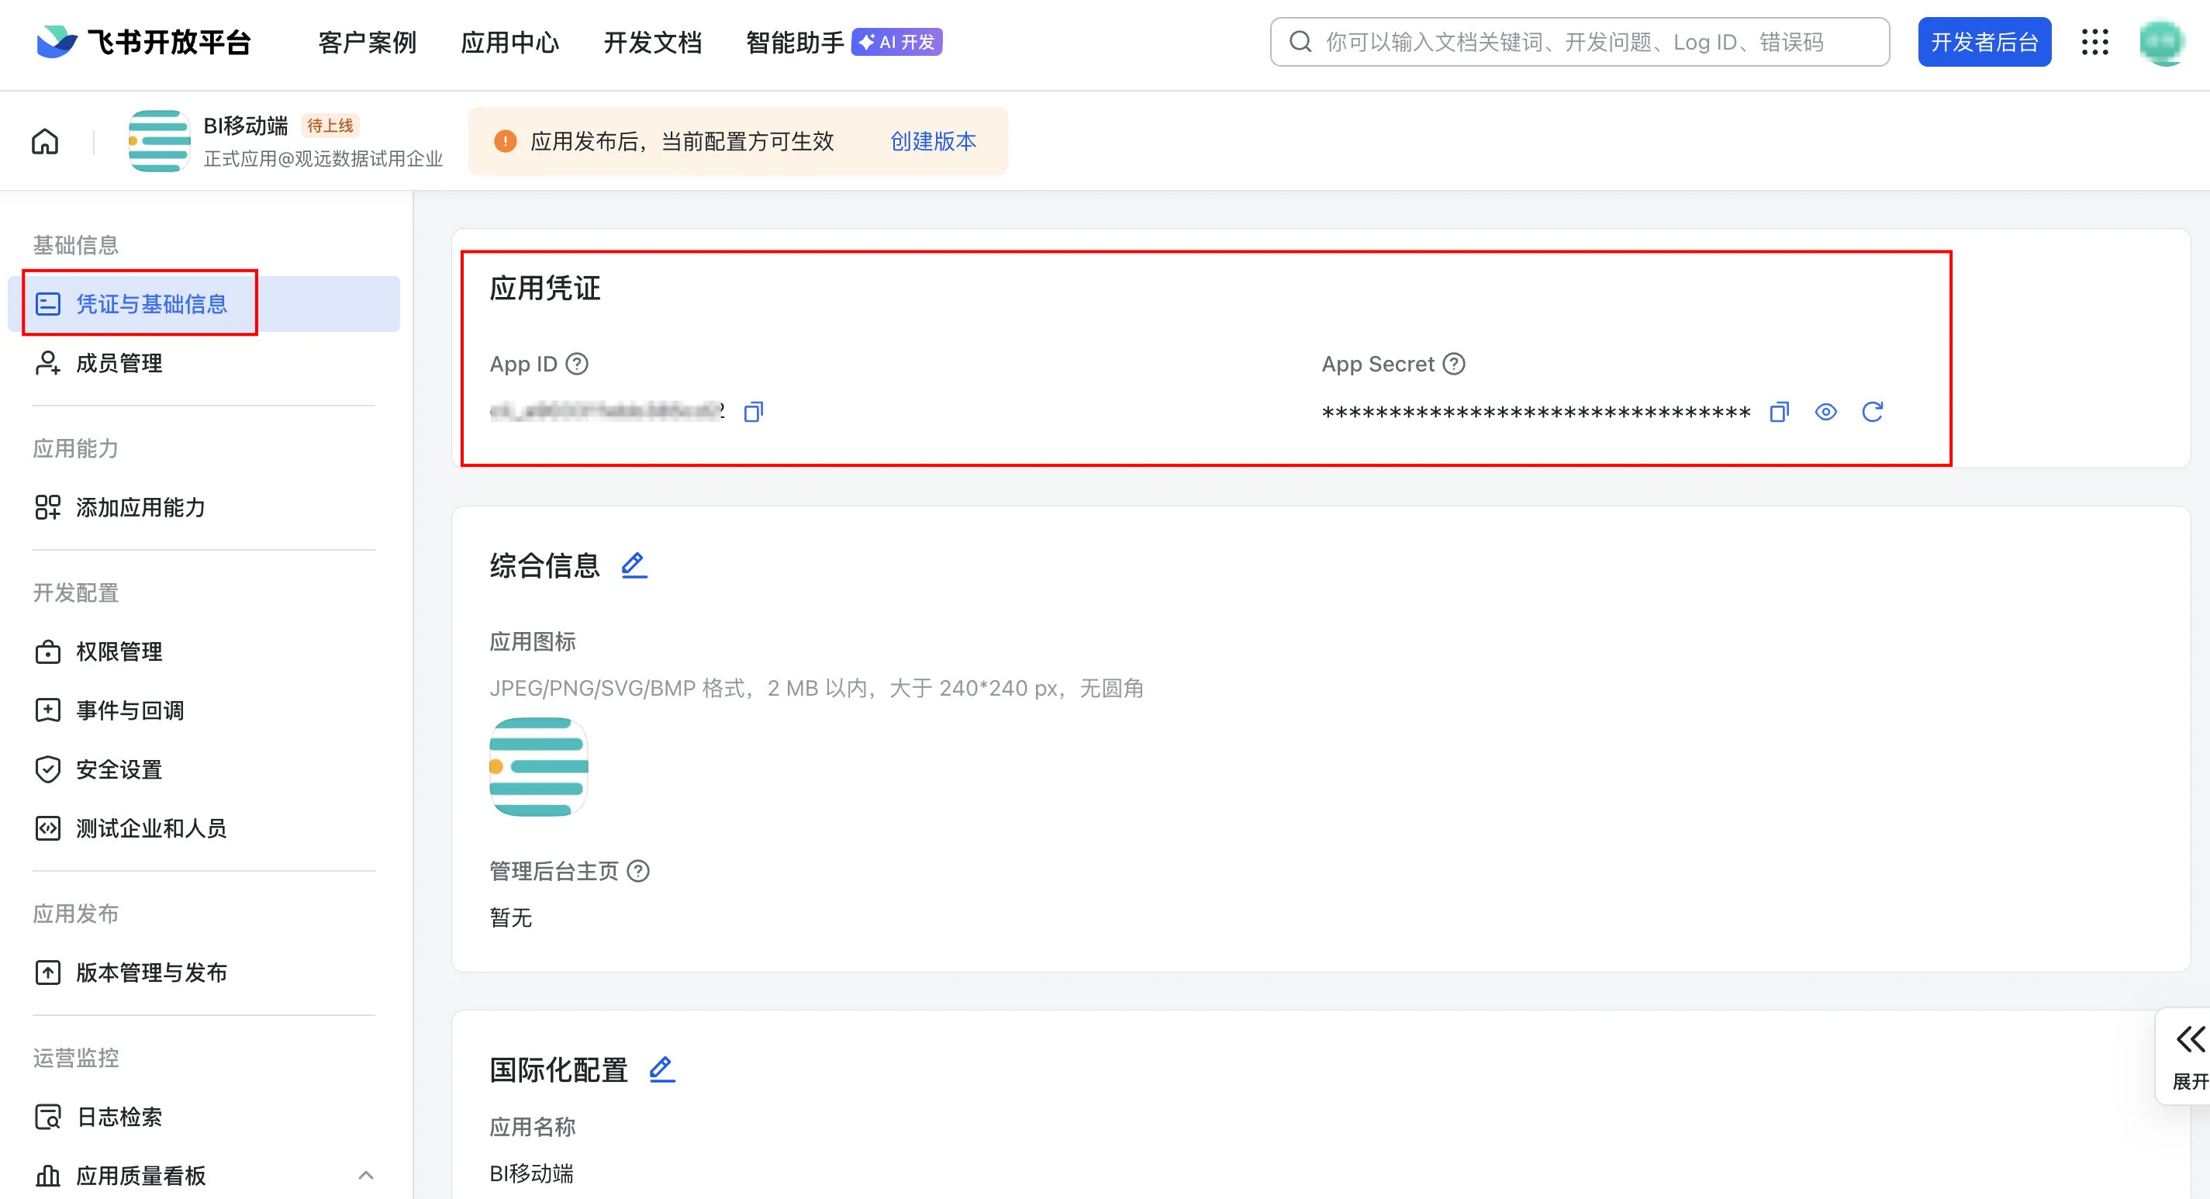
Task: Click the 创建版本 link
Action: click(933, 142)
